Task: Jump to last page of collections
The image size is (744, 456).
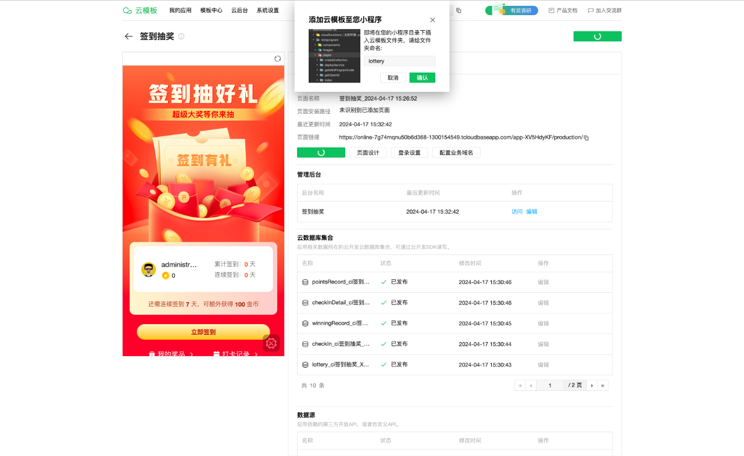Action: pyautogui.click(x=603, y=385)
